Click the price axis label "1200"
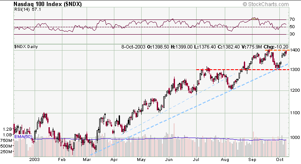301x164 pixels. pos(295,90)
